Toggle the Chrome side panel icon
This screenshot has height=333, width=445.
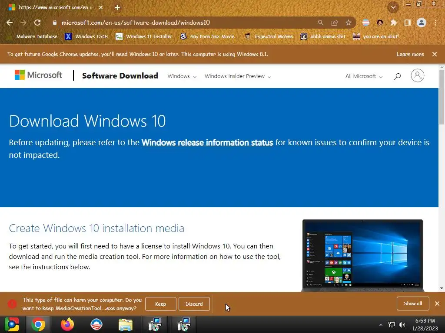pyautogui.click(x=408, y=23)
